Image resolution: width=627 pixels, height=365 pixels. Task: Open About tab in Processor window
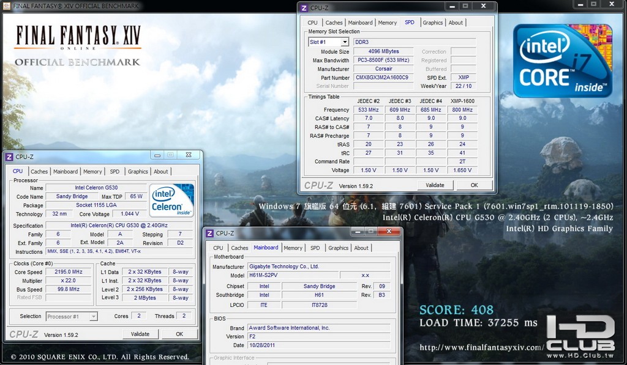tap(161, 172)
